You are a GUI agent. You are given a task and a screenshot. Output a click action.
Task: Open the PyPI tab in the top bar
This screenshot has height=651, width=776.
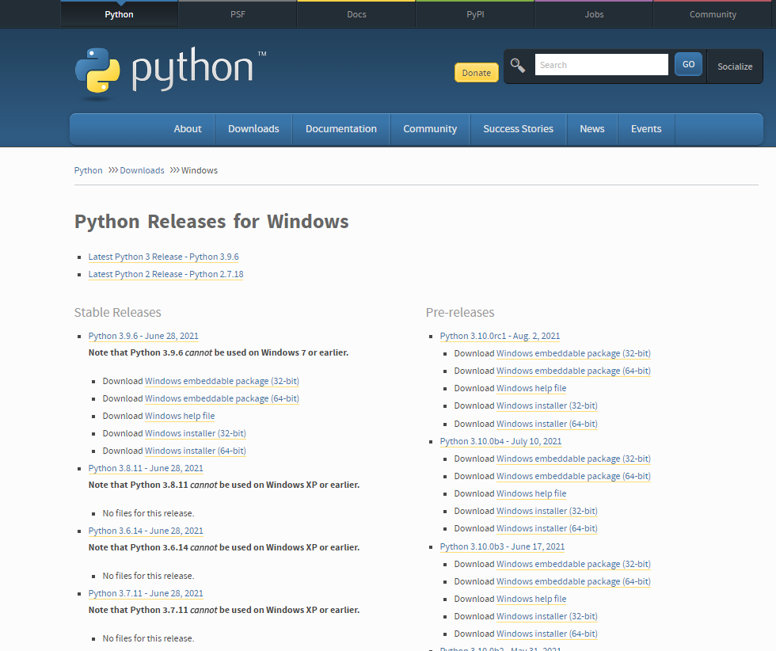[x=475, y=14]
